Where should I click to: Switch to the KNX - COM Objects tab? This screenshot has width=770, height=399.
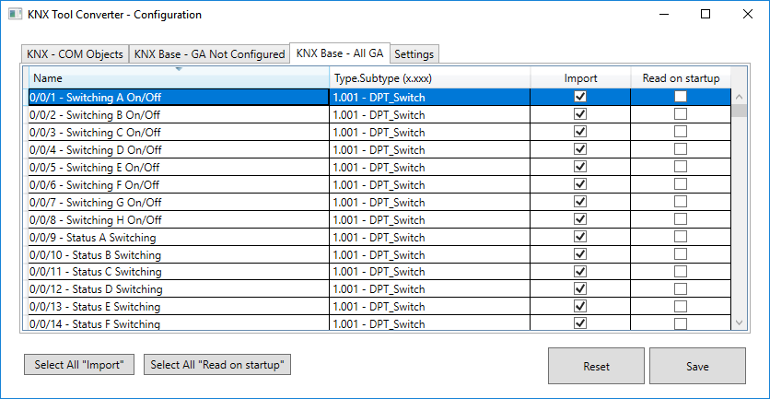pos(76,54)
